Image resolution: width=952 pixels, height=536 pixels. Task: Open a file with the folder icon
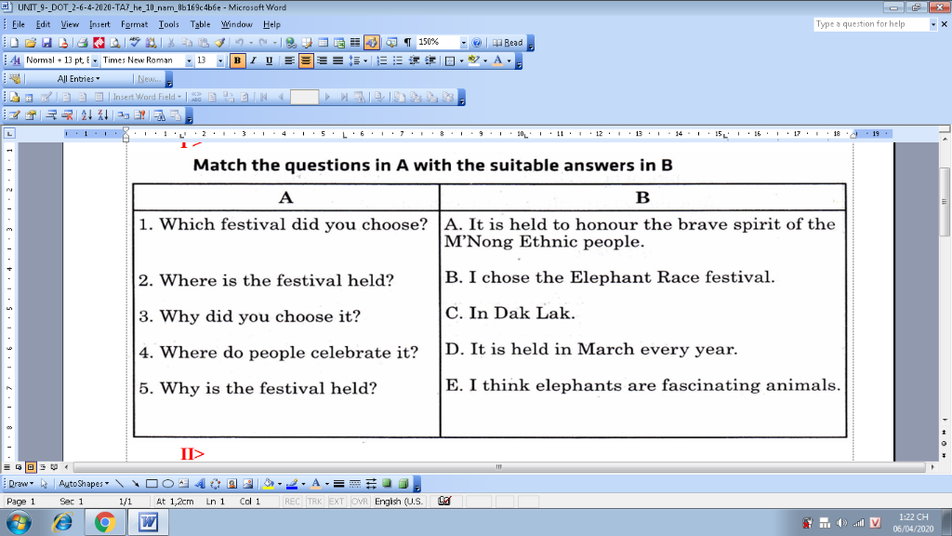tap(31, 43)
